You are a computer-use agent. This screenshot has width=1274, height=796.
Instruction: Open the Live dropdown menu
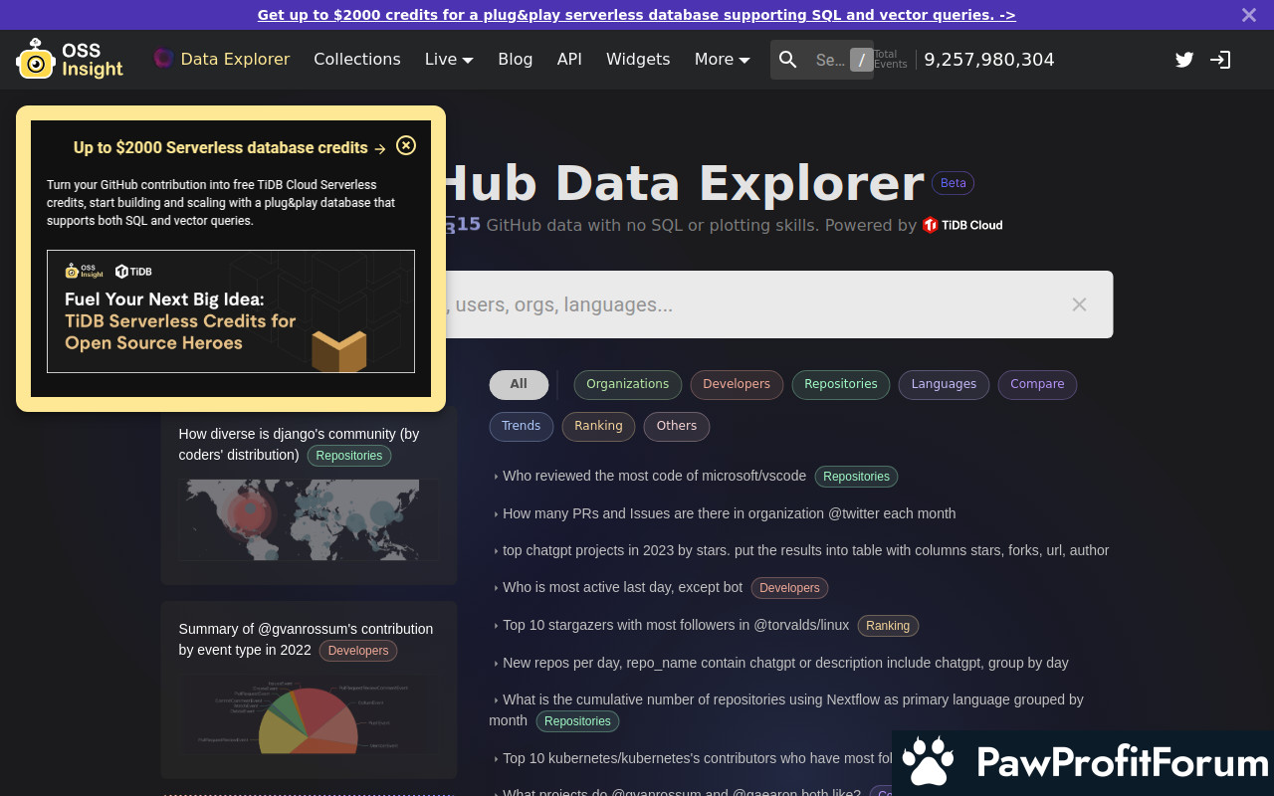point(449,60)
